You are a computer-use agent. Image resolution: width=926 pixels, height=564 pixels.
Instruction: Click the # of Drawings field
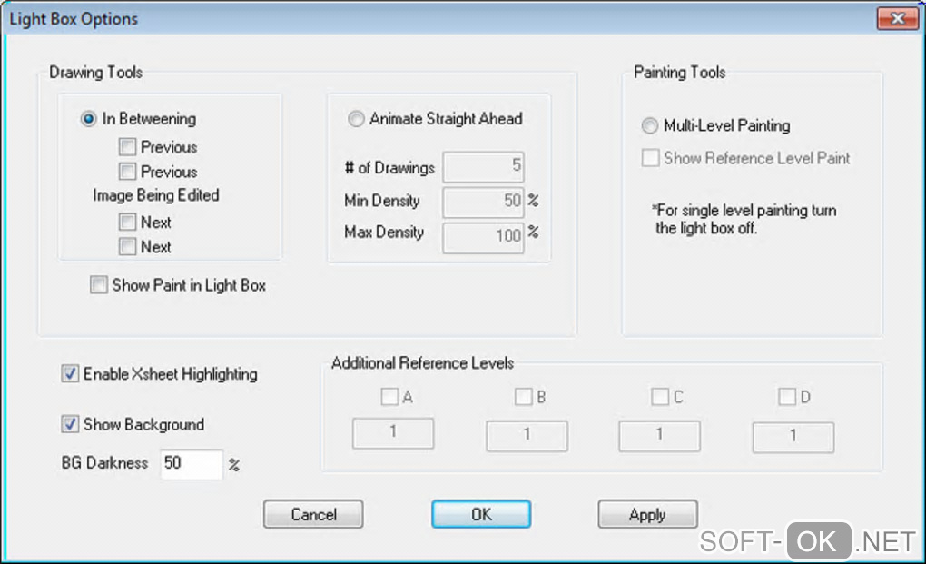483,168
